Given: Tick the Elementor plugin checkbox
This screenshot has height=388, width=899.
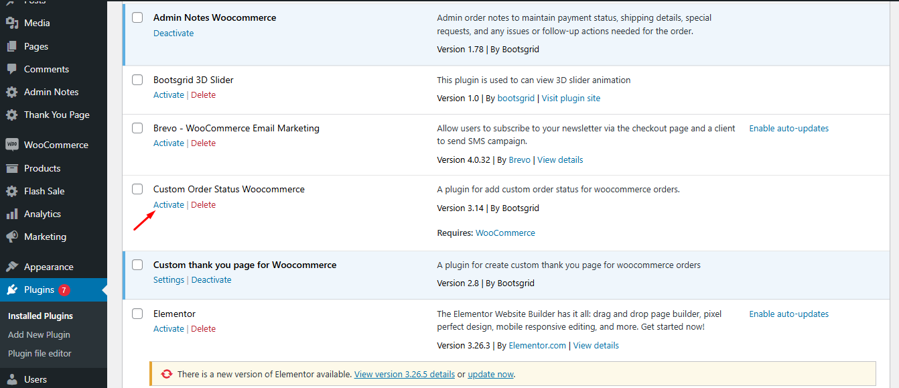Looking at the screenshot, I should click(x=137, y=314).
